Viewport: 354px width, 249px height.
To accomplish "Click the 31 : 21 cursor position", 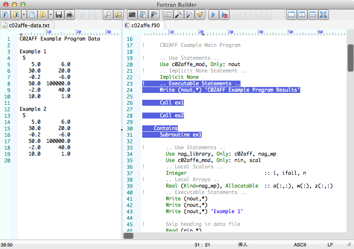I will click(x=202, y=245).
